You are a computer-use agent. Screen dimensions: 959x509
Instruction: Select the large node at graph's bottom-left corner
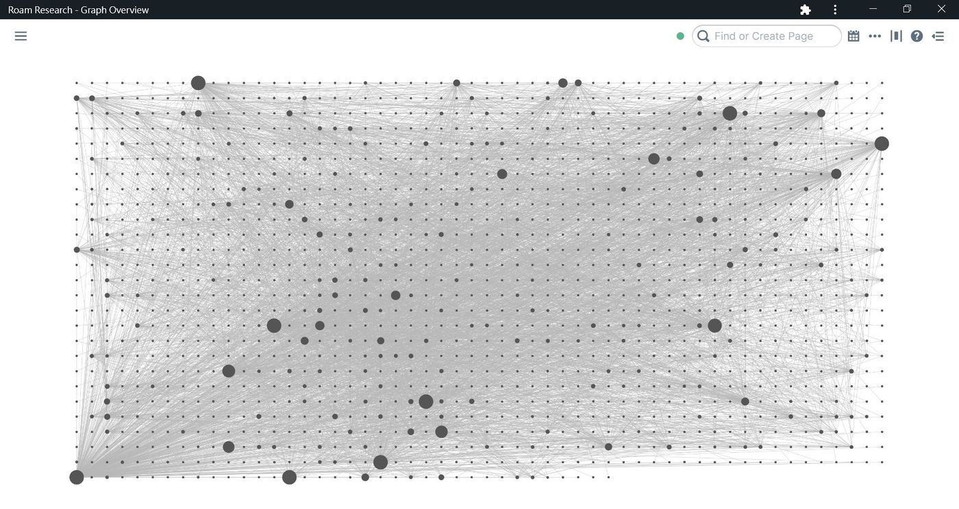pos(77,477)
